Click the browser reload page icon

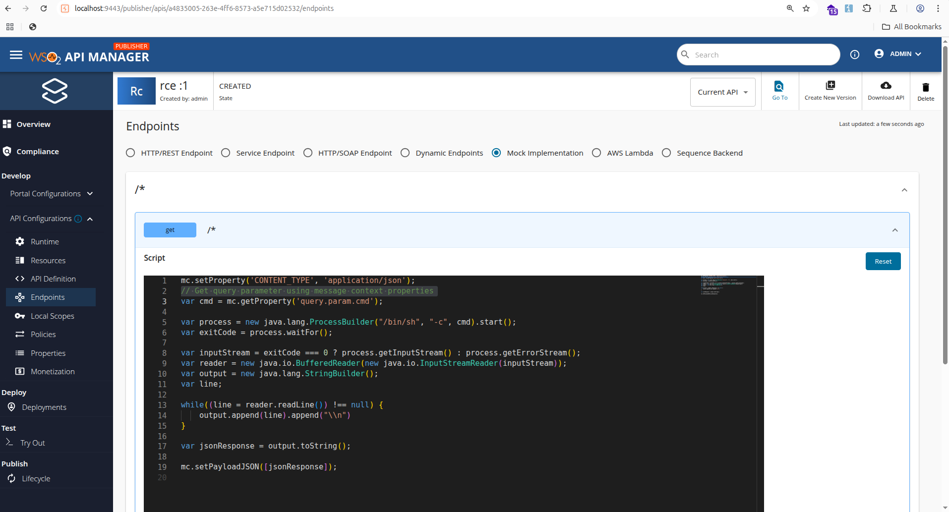(44, 8)
